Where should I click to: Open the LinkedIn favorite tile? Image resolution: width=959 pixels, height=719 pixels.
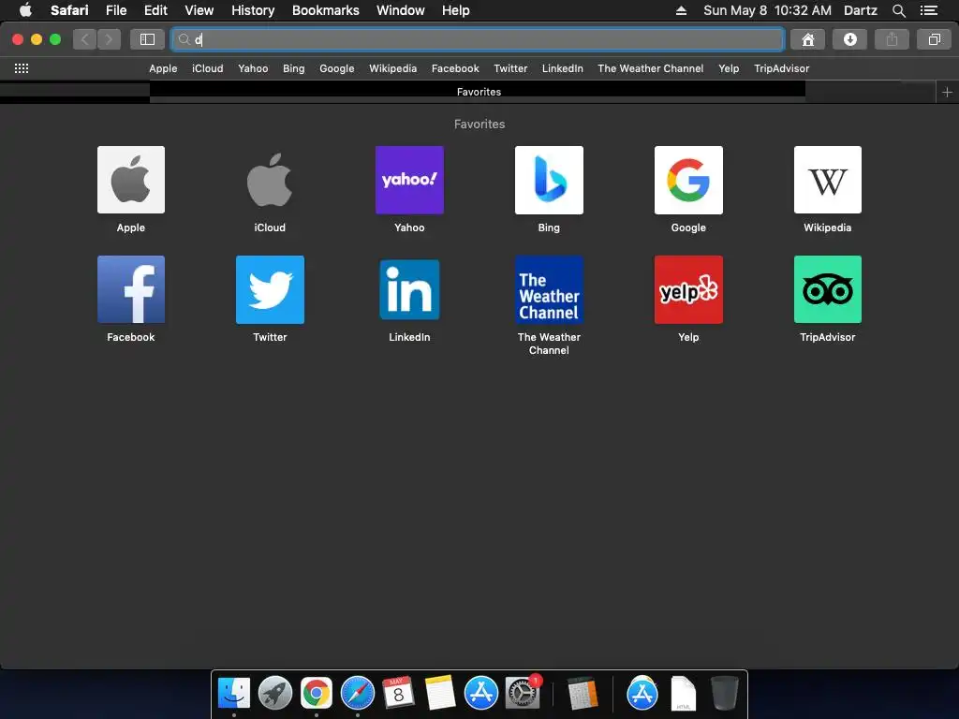tap(409, 289)
